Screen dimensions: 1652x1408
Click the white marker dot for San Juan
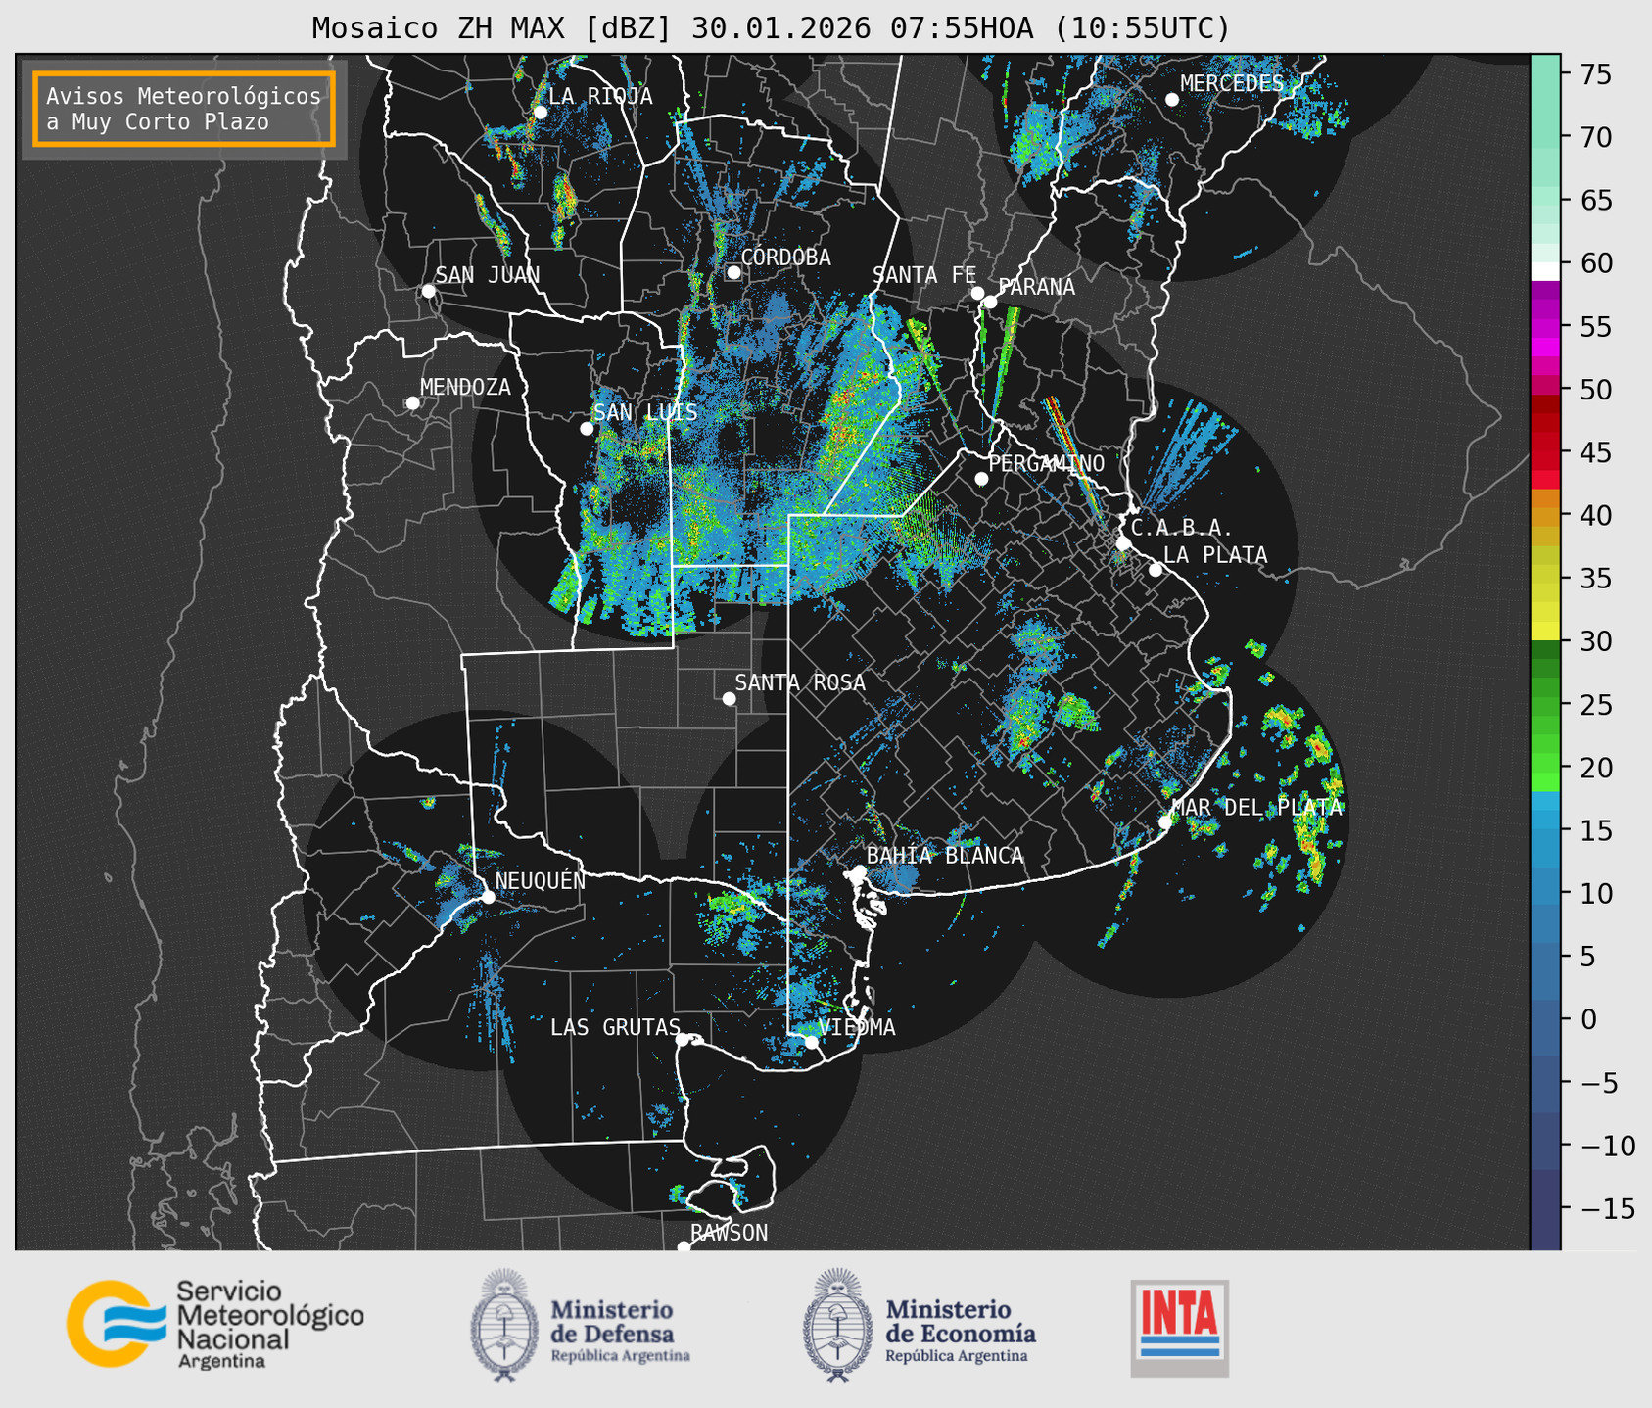tap(428, 291)
